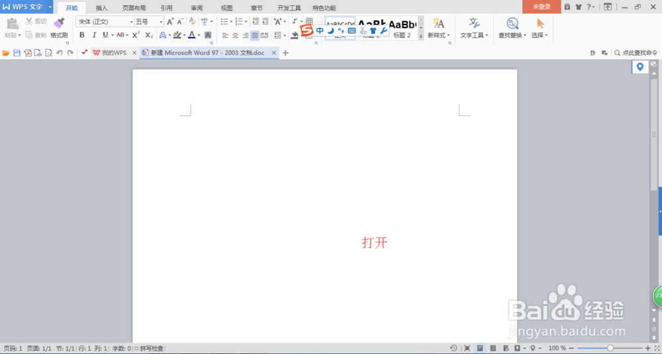Toggle italic formatting
Image resolution: width=662 pixels, height=354 pixels.
pyautogui.click(x=94, y=35)
